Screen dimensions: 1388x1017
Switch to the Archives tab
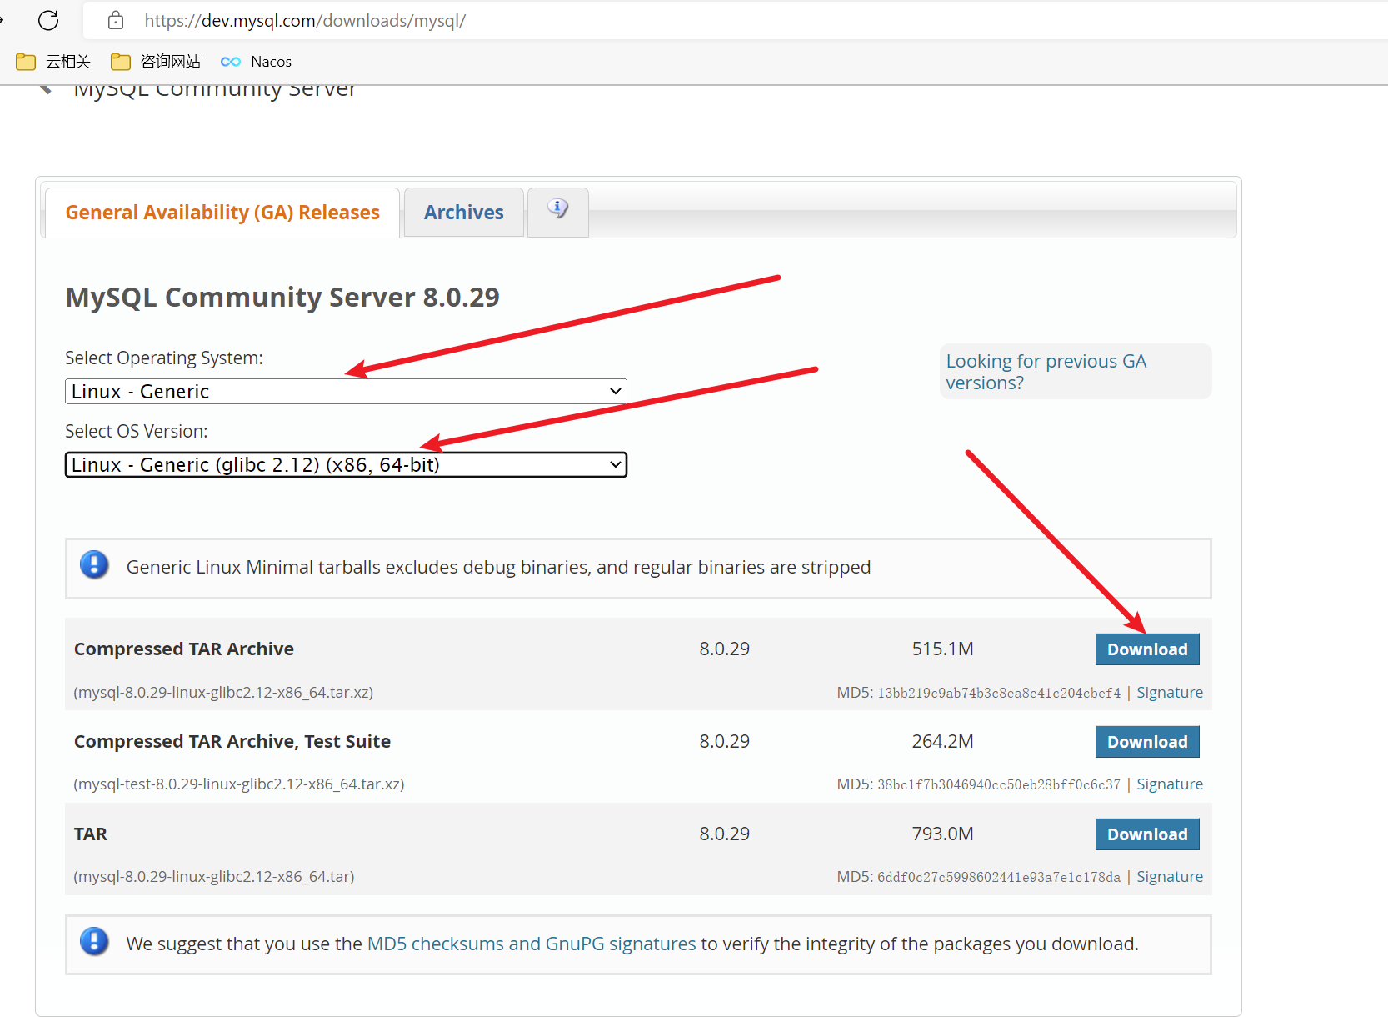464,213
